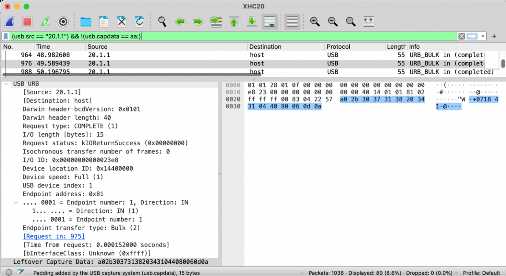Go back in packet history

coord(180,22)
